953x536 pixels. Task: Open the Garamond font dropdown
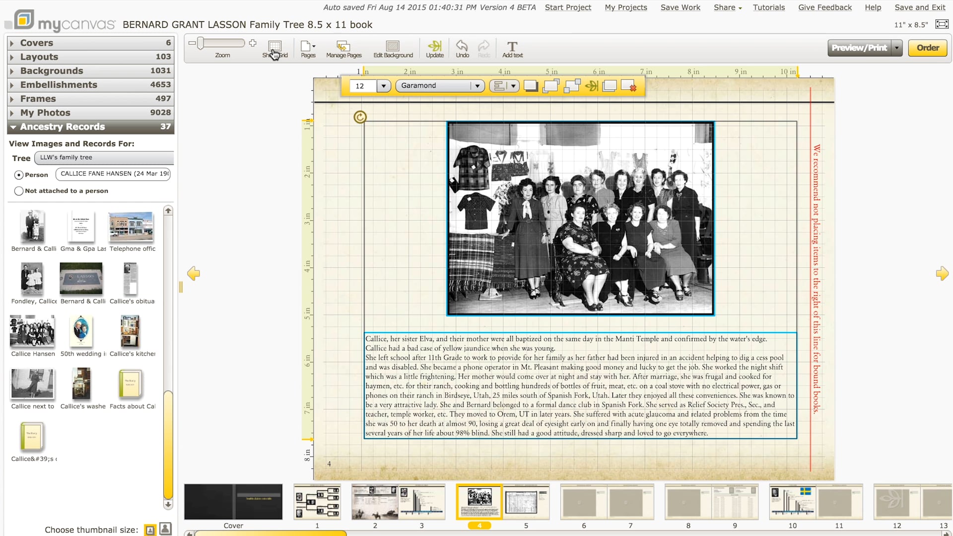[x=477, y=85]
